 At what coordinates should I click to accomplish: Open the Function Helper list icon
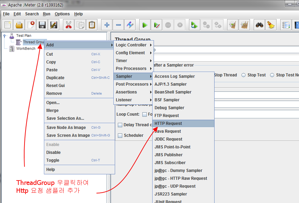[286, 25]
